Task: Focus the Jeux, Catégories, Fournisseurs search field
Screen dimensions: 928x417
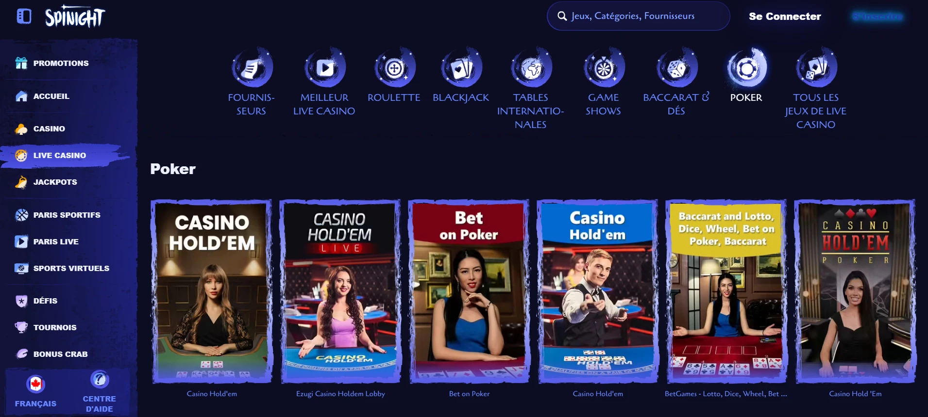Action: coord(638,16)
